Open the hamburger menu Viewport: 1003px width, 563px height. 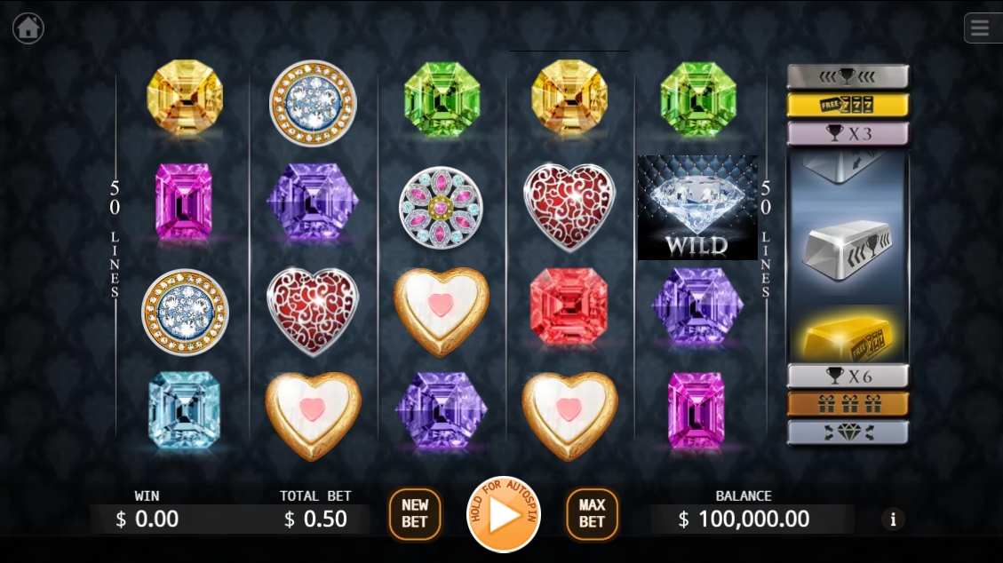pos(980,28)
